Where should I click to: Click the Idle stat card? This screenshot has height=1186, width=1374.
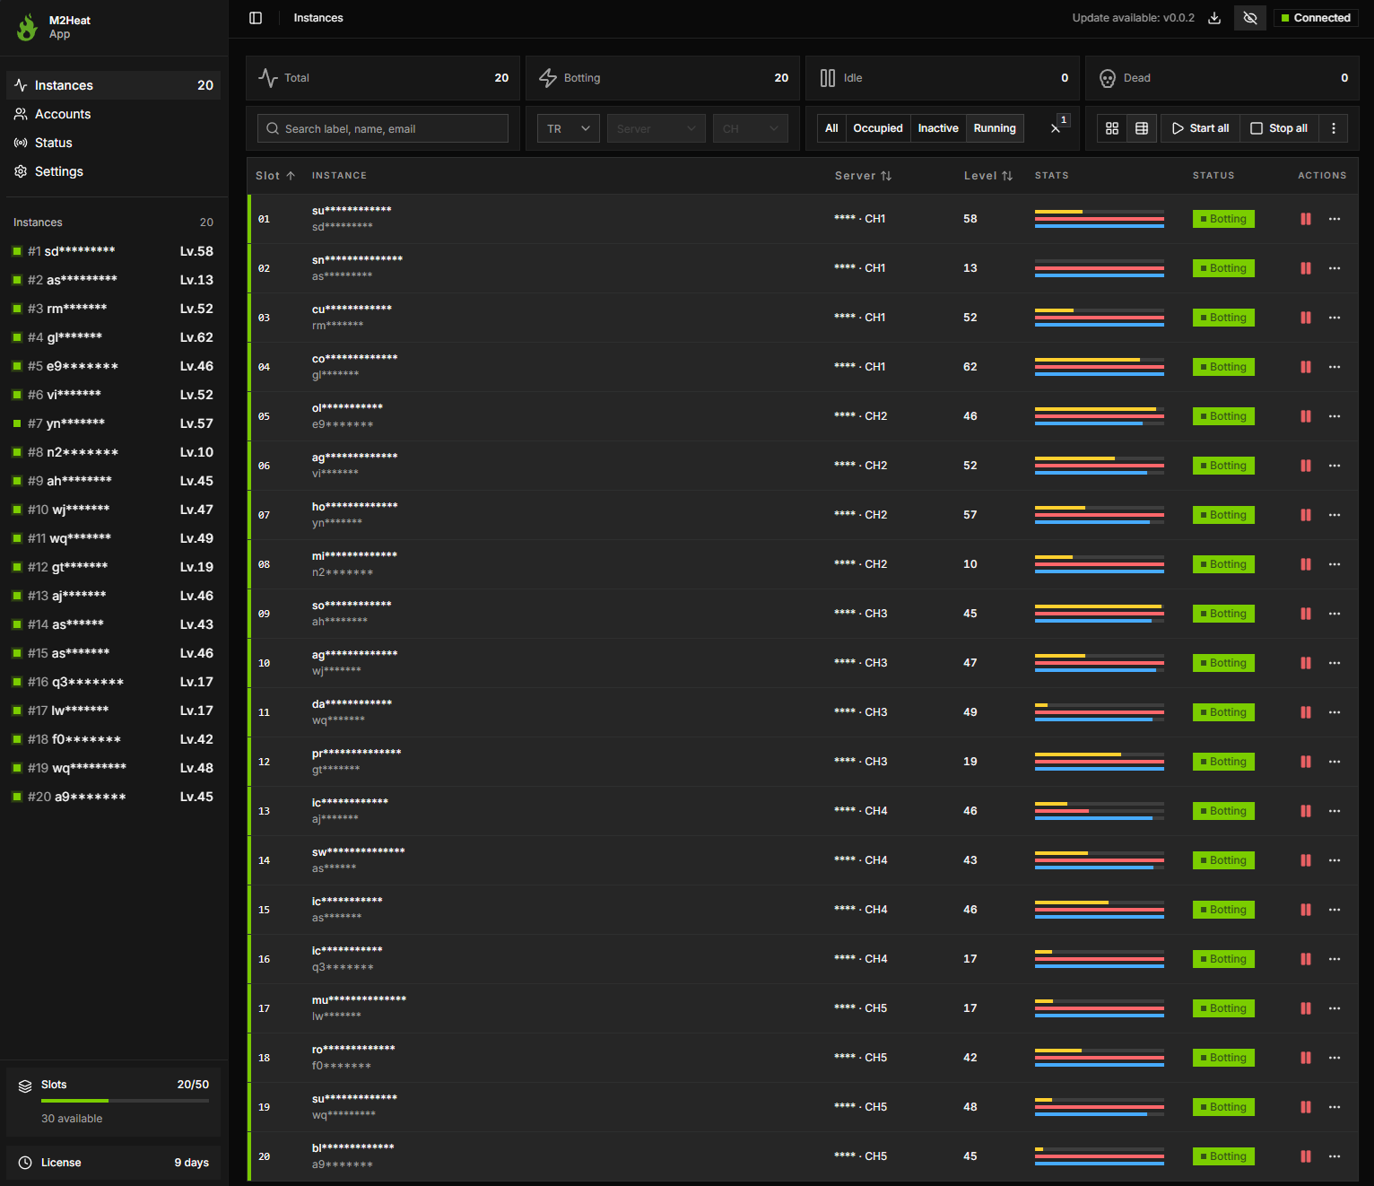(943, 78)
